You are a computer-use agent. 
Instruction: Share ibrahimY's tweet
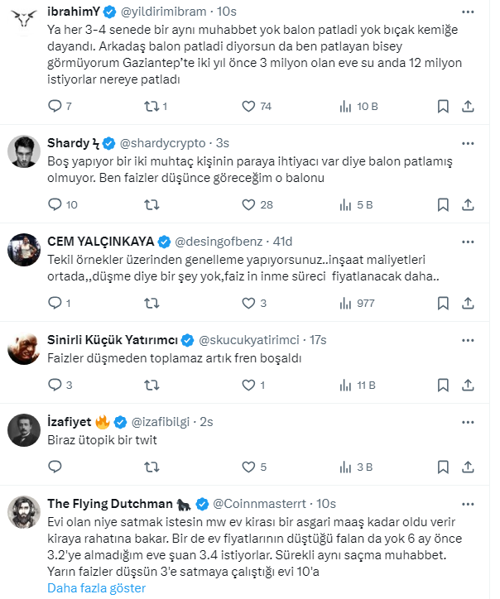468,106
